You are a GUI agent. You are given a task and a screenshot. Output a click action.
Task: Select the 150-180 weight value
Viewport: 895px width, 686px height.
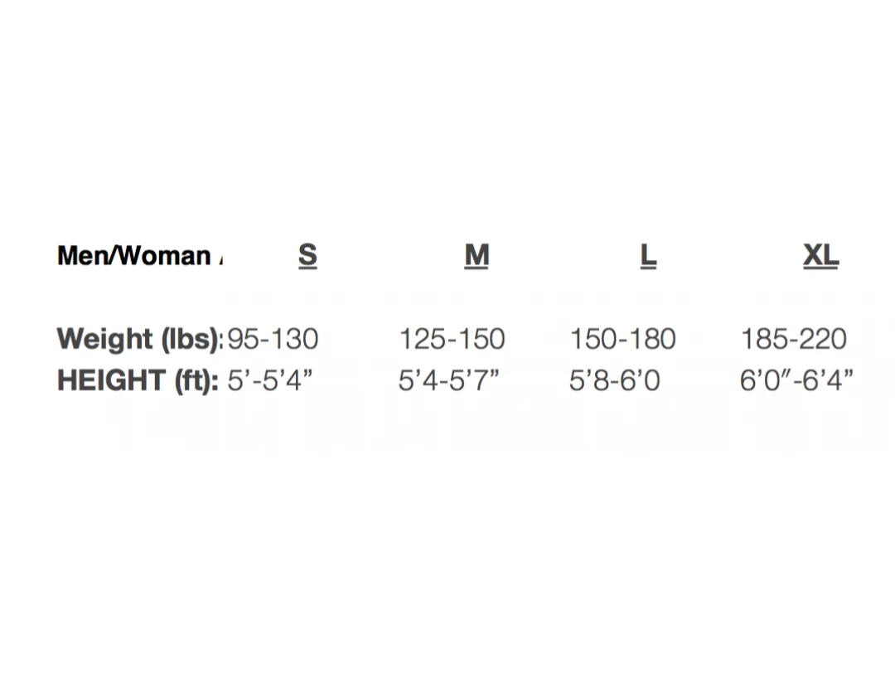pyautogui.click(x=622, y=339)
